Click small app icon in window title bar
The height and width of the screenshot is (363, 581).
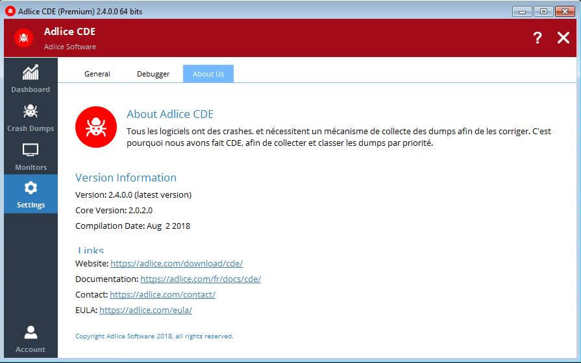[10, 11]
